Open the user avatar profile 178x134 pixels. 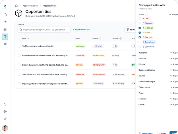pos(5,128)
